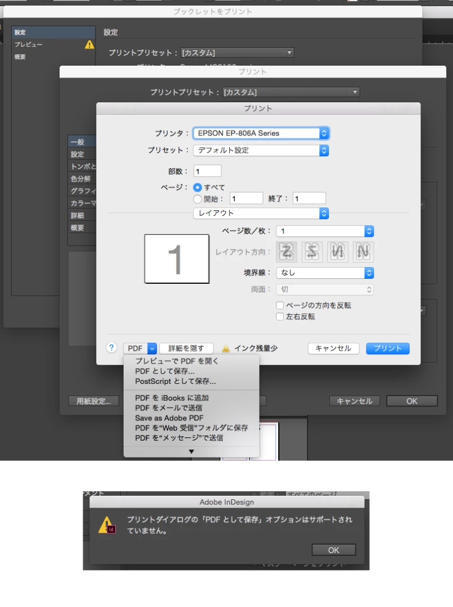Click the preview warning icon in booklet sidebar
The image size is (453, 607).
pyautogui.click(x=89, y=44)
